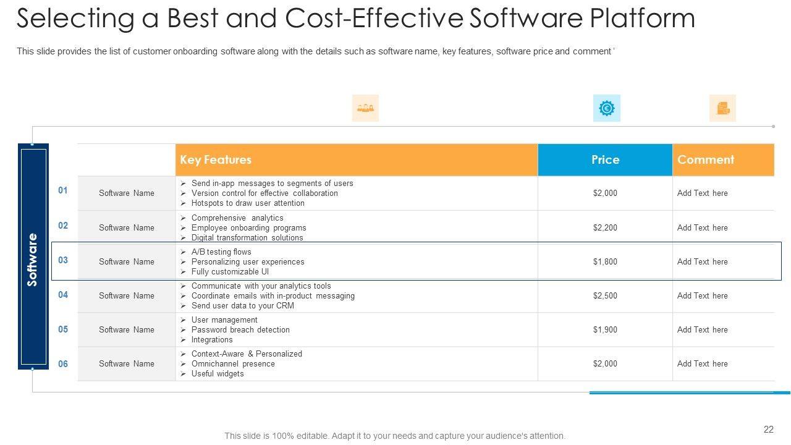Select the Price column header
Screen dimensions: 791x445
tap(605, 160)
